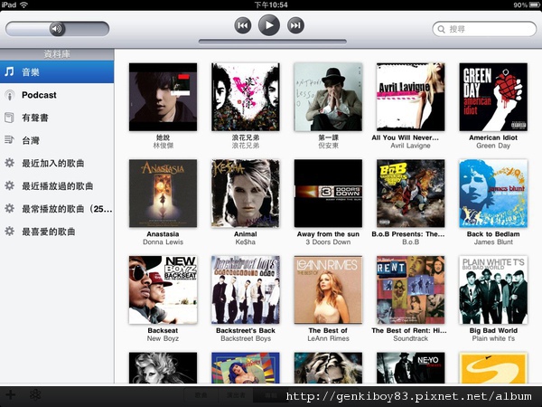Open the 林俊傑 她說 album cover
The height and width of the screenshot is (407, 542).
(163, 97)
